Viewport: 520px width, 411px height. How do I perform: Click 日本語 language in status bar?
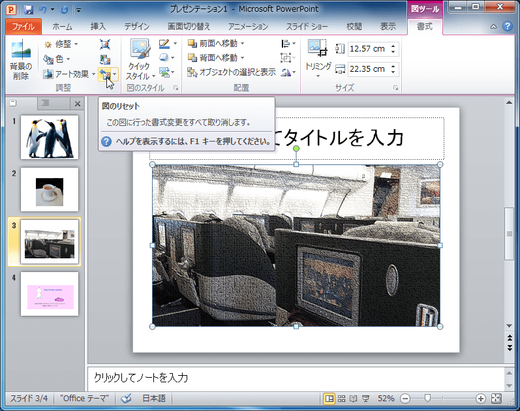click(154, 398)
